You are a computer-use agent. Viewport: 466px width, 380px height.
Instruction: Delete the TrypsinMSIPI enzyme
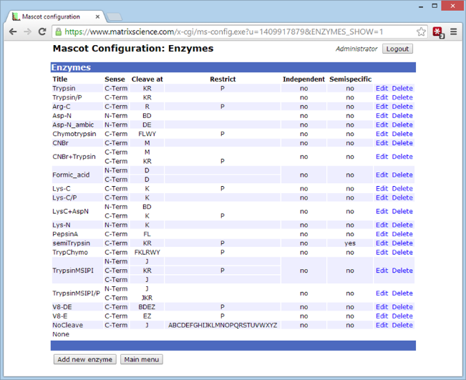coord(402,271)
